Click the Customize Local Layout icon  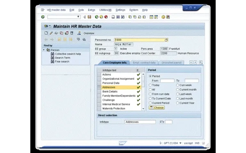point(168,17)
